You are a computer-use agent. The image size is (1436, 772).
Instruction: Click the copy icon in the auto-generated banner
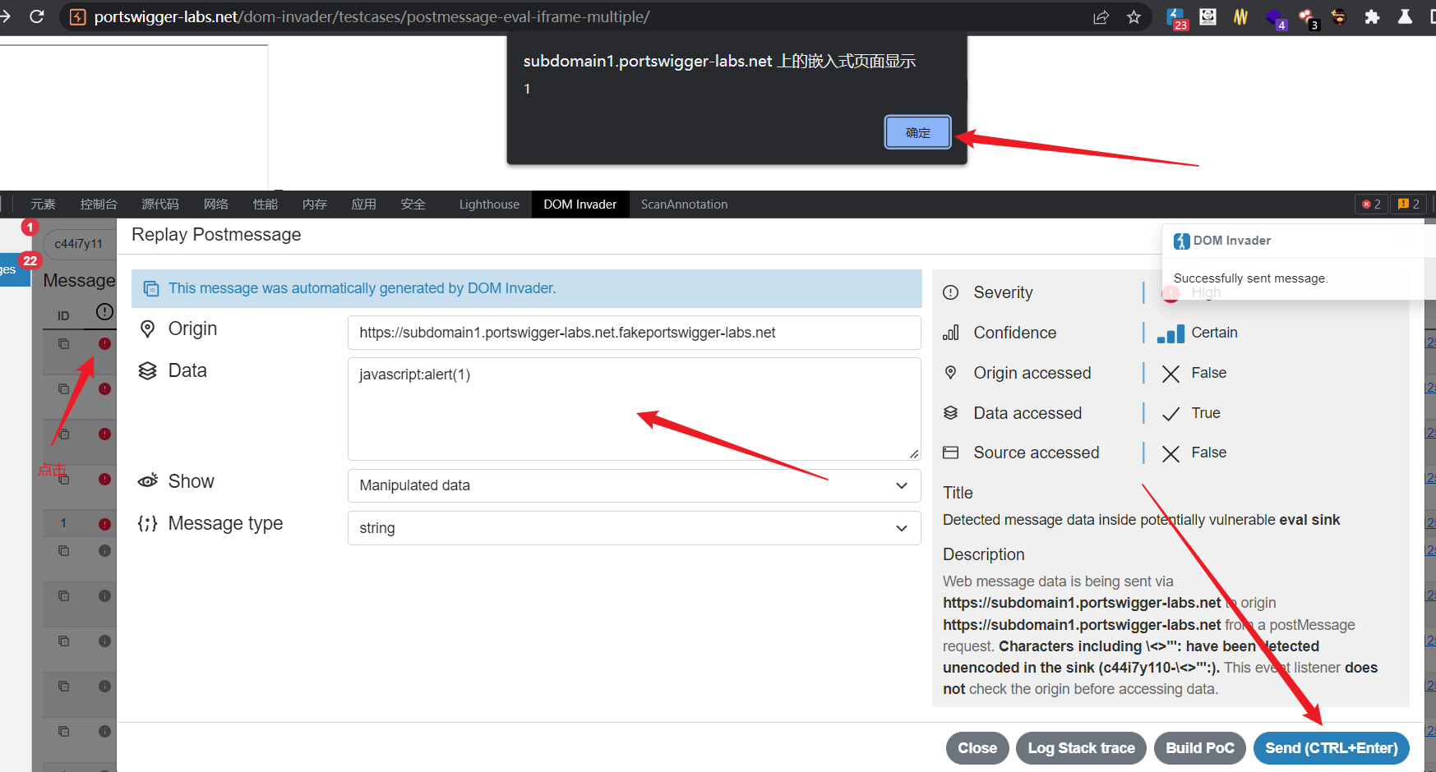point(151,288)
